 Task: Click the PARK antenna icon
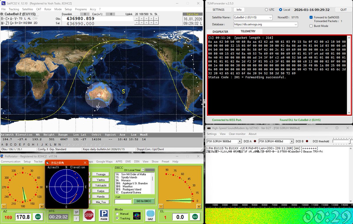[x=104, y=215]
